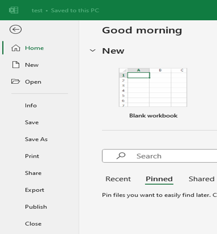This screenshot has width=217, height=234.
Task: Click the Blank workbook thumbnail
Action: 153,87
